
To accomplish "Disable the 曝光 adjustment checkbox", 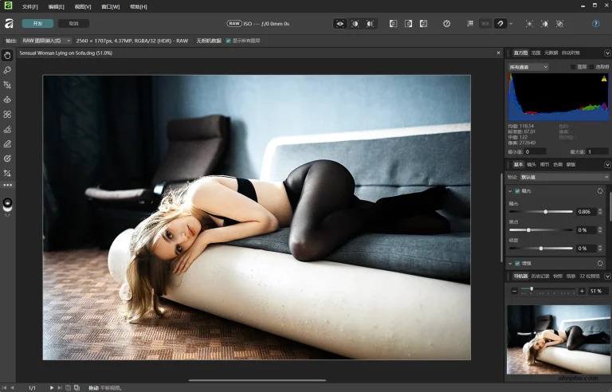I will tap(517, 191).
